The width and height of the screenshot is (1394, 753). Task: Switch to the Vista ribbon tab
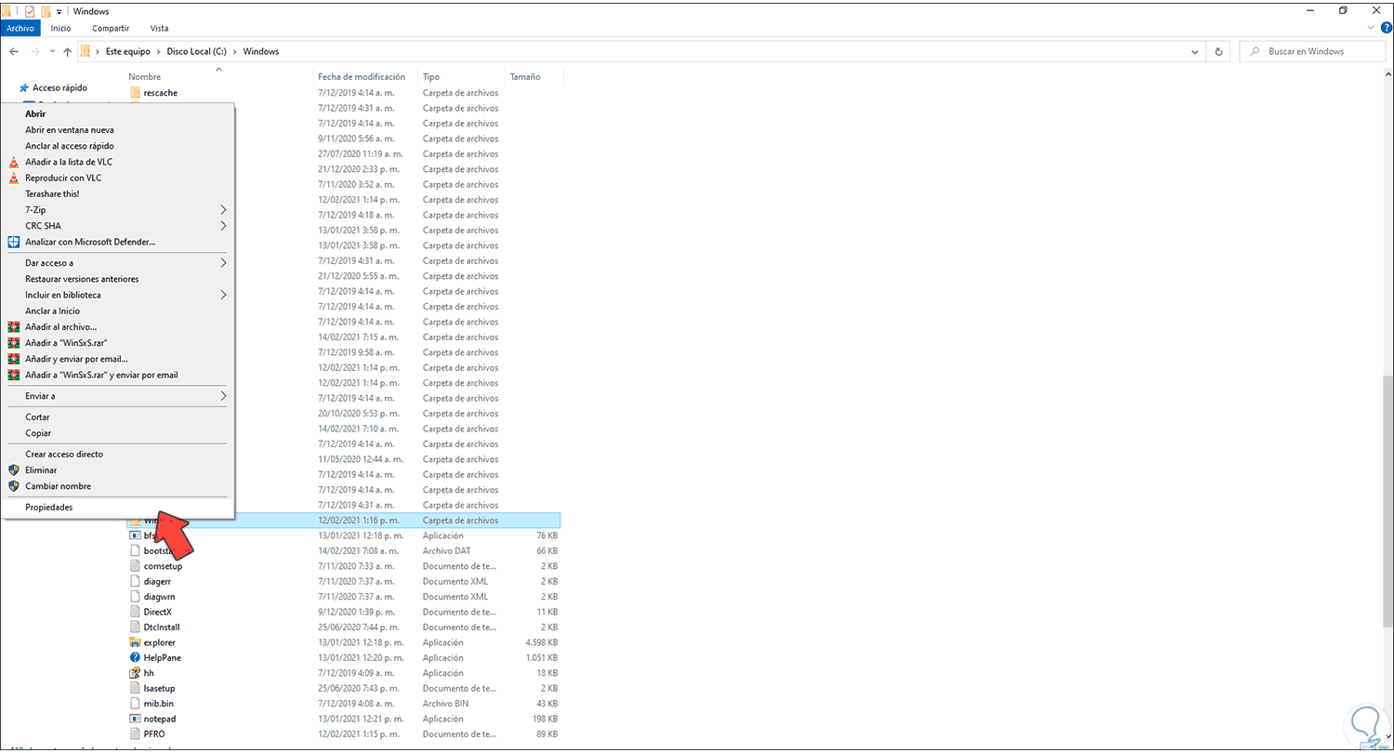(159, 28)
